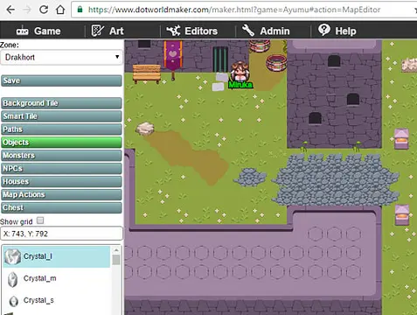Click the barred dungeon door on map
Screen dimensions: 417x315
(x=220, y=59)
